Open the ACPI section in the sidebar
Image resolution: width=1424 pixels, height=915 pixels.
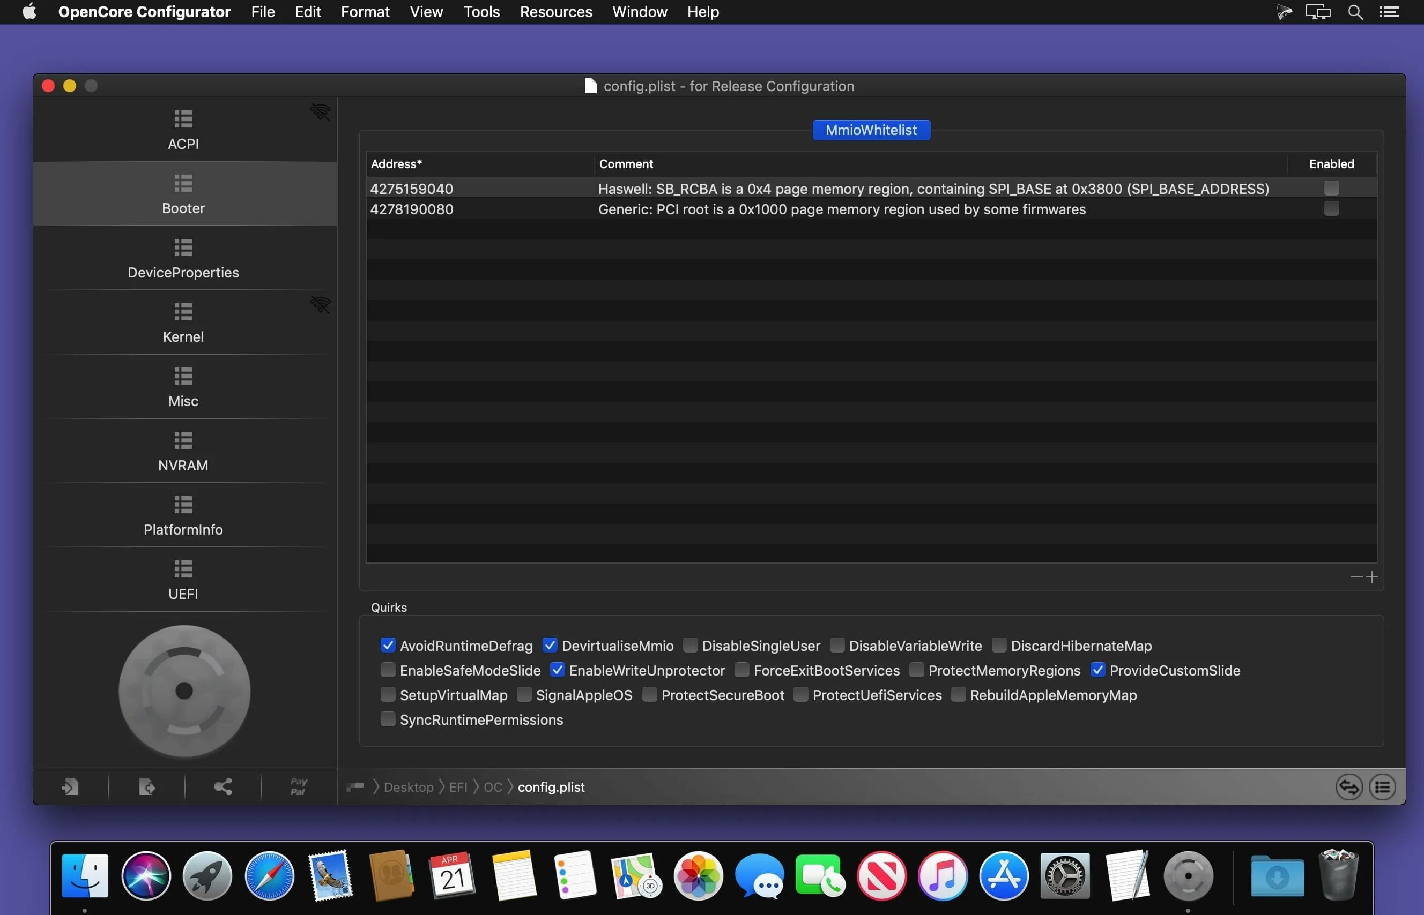pyautogui.click(x=182, y=131)
